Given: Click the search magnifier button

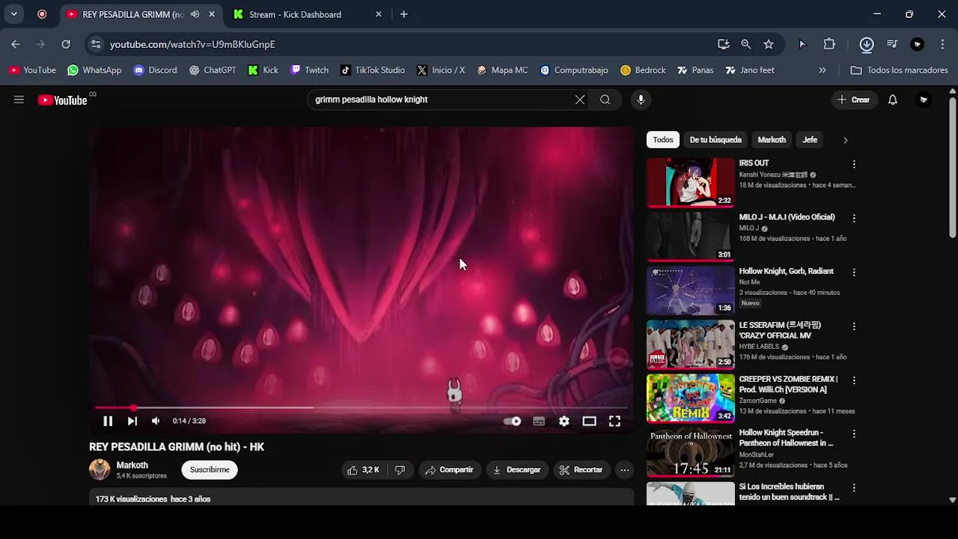Looking at the screenshot, I should coord(605,100).
